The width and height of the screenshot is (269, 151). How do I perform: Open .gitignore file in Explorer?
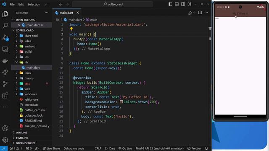tap(32, 99)
